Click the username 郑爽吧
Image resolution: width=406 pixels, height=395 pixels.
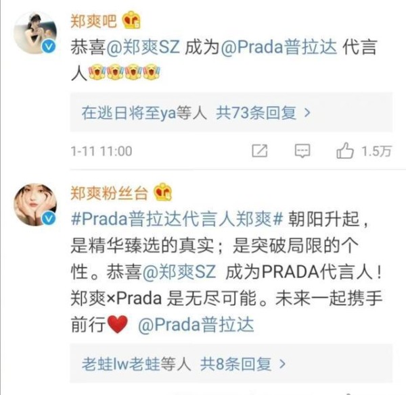(93, 21)
